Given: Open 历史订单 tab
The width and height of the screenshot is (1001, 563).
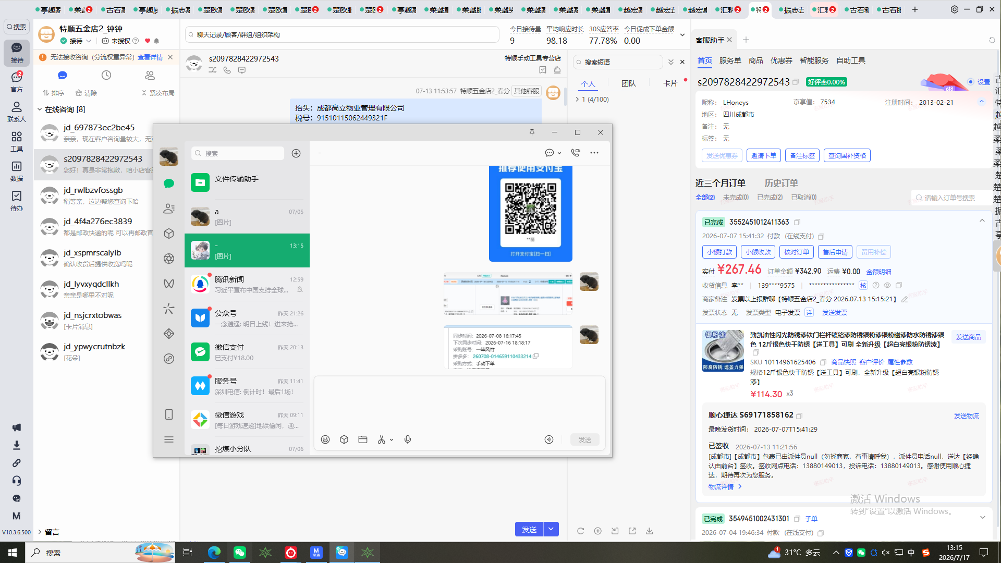Looking at the screenshot, I should [x=781, y=183].
